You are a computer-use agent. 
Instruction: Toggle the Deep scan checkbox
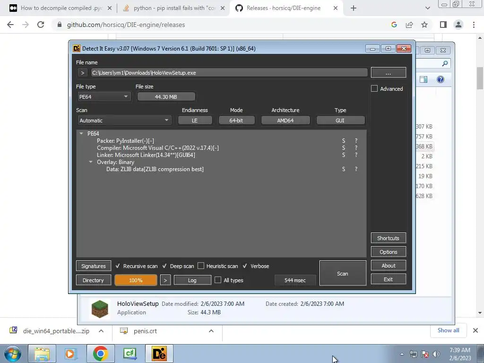pyautogui.click(x=164, y=266)
